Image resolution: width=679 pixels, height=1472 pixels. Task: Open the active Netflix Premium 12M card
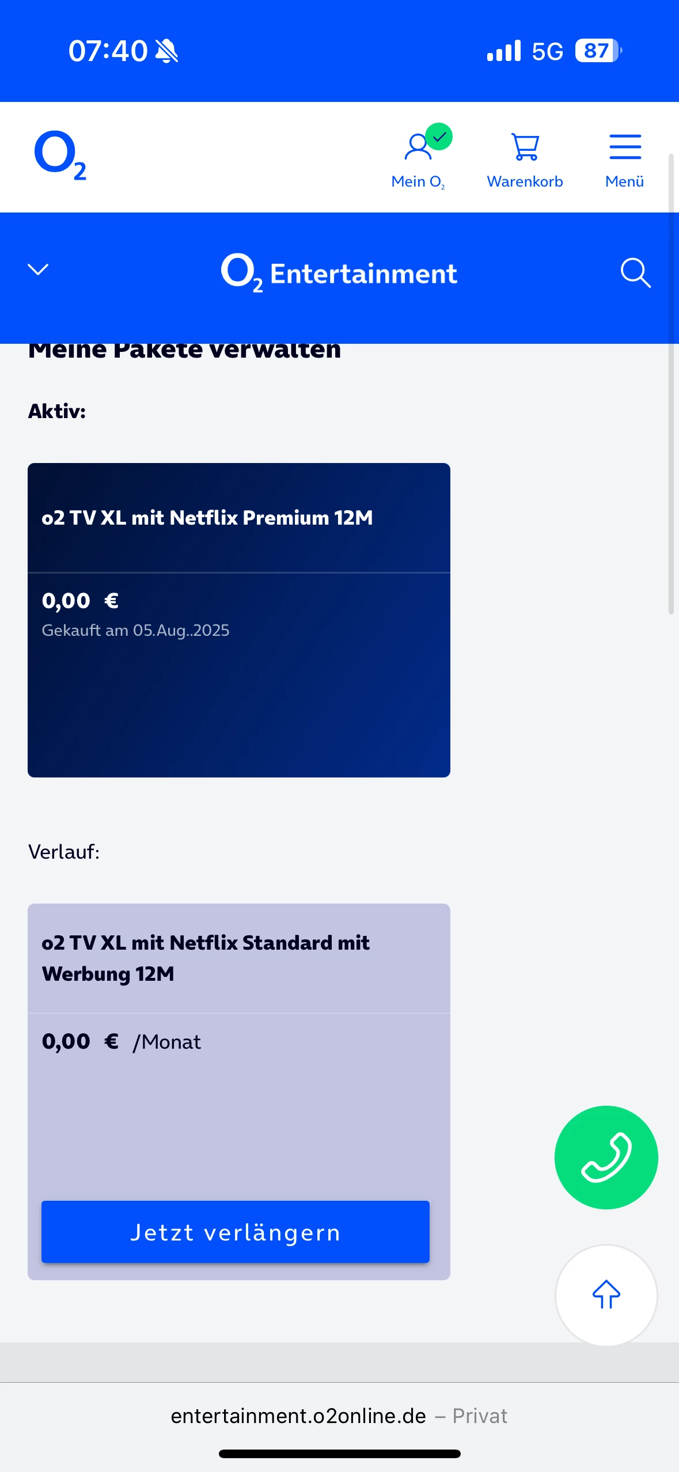[238, 620]
